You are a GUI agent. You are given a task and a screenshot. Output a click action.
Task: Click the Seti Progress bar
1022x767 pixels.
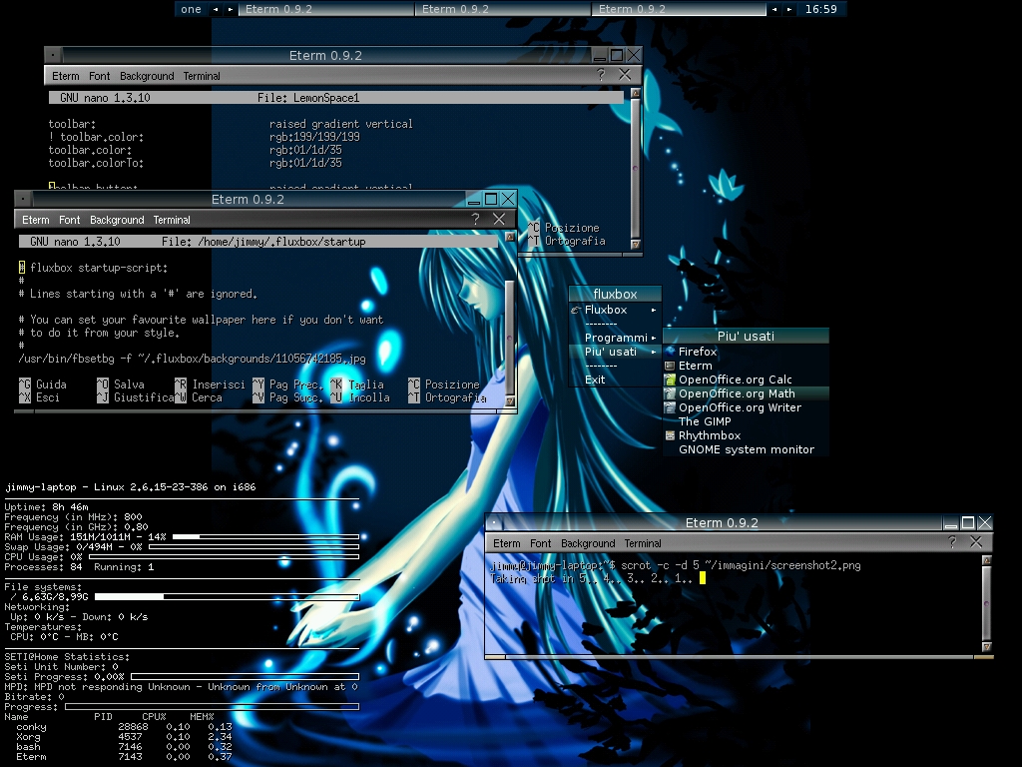tap(246, 677)
